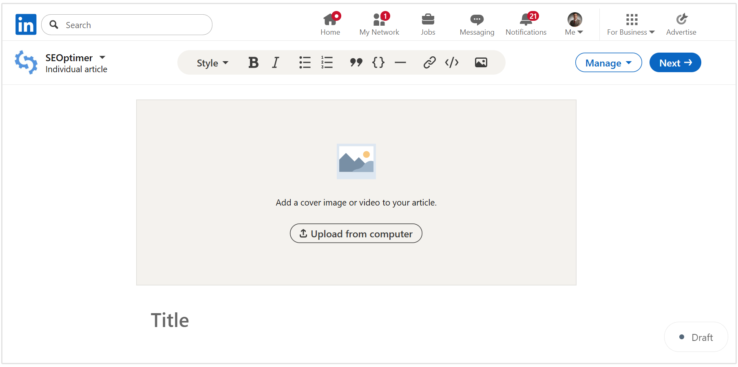Image resolution: width=738 pixels, height=367 pixels.
Task: Click the 'Individual article' text
Action: 76,69
